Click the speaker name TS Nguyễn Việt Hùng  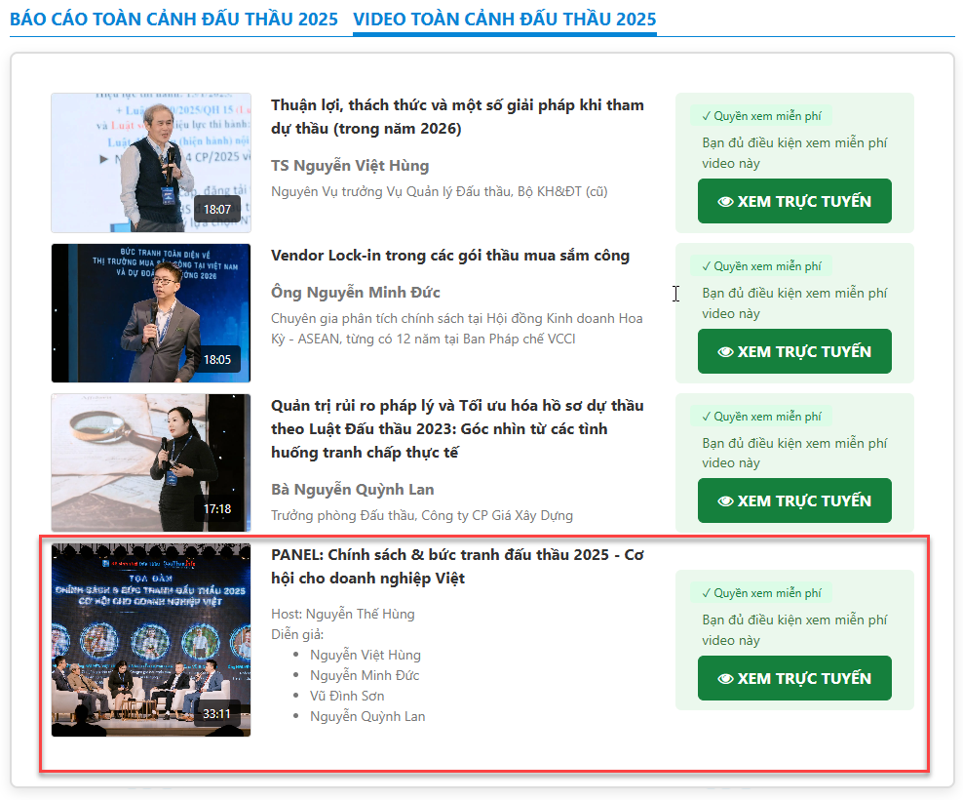pyautogui.click(x=349, y=166)
